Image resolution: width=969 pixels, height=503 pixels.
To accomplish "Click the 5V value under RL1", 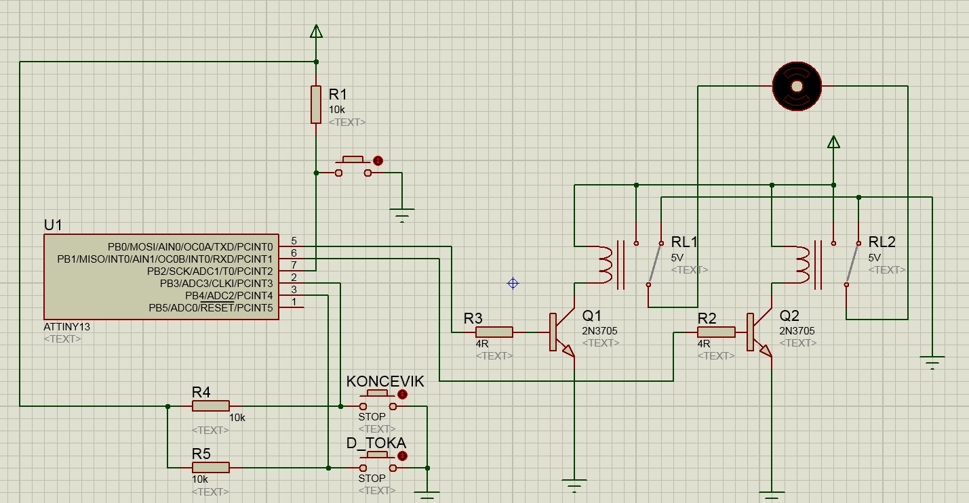I will click(x=677, y=258).
